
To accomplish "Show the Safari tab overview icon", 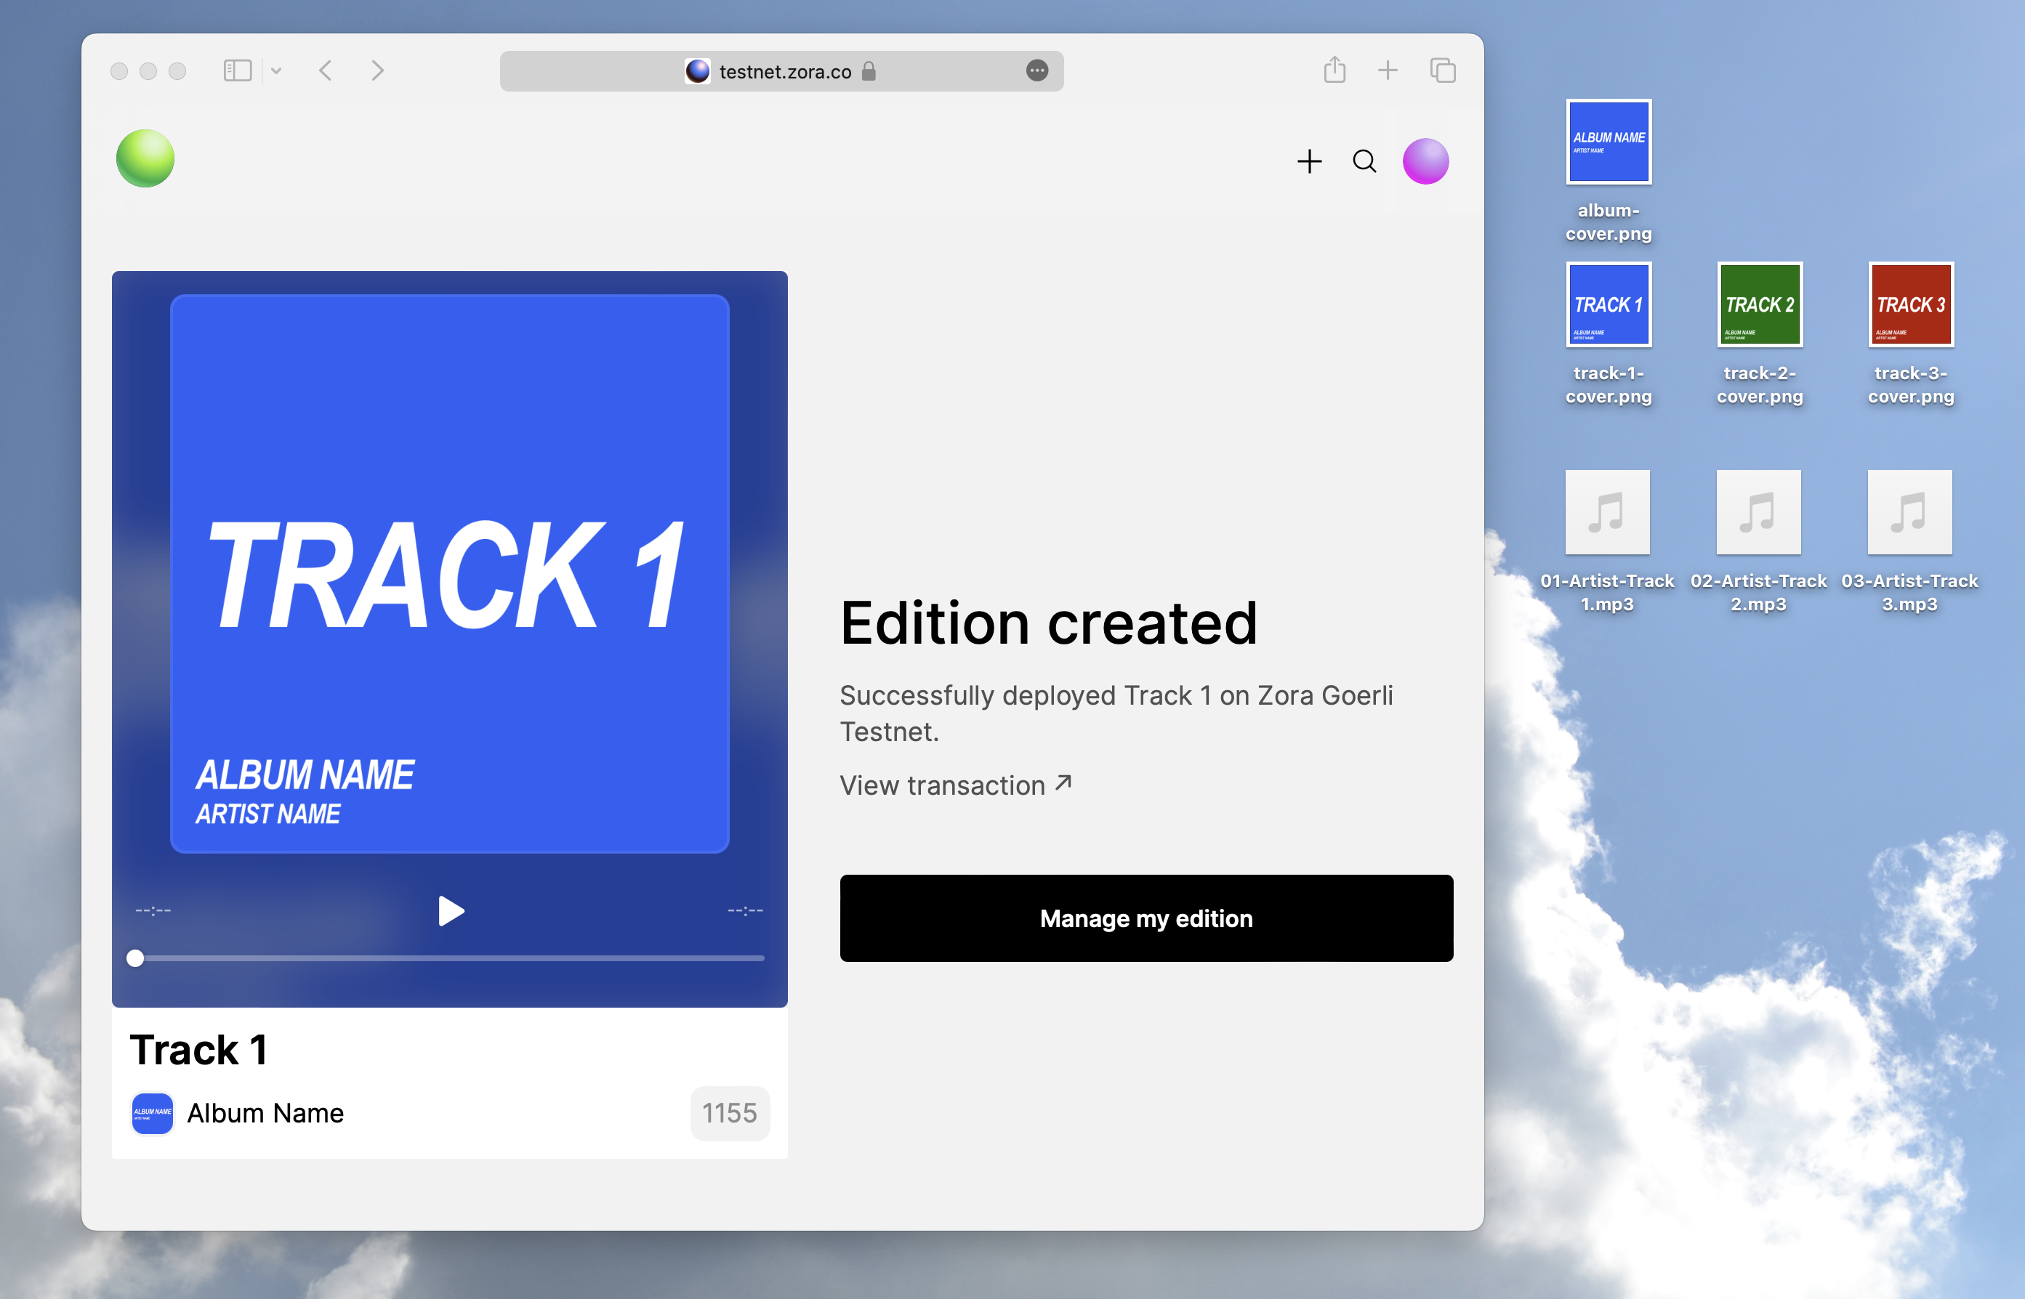I will [1443, 71].
